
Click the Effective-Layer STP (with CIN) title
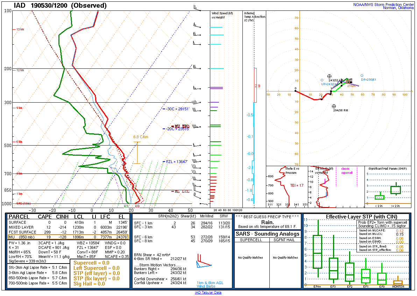point(361,217)
